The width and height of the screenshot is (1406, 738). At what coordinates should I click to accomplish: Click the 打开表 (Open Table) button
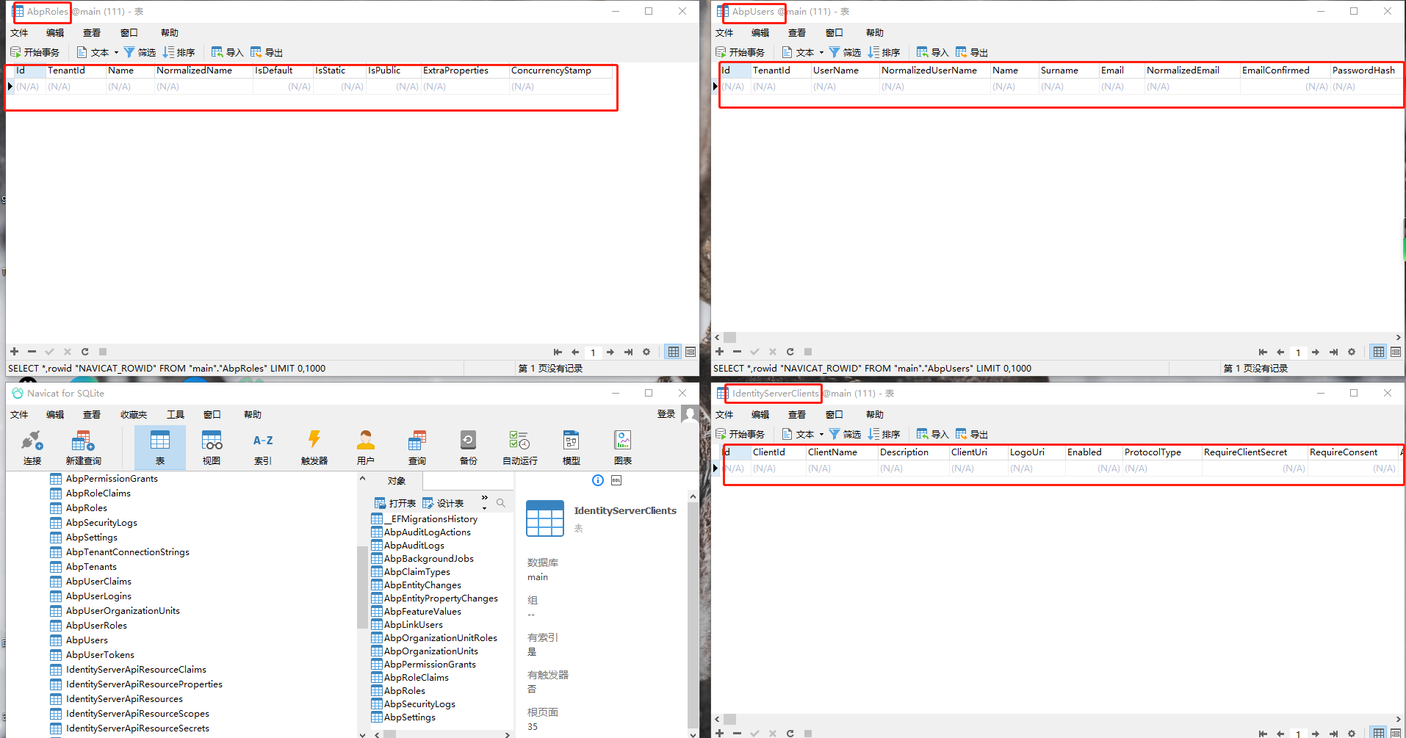(x=397, y=502)
